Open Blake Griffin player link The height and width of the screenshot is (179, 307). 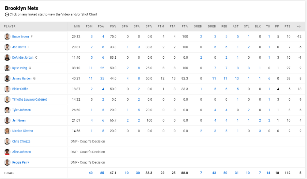tap(20, 89)
